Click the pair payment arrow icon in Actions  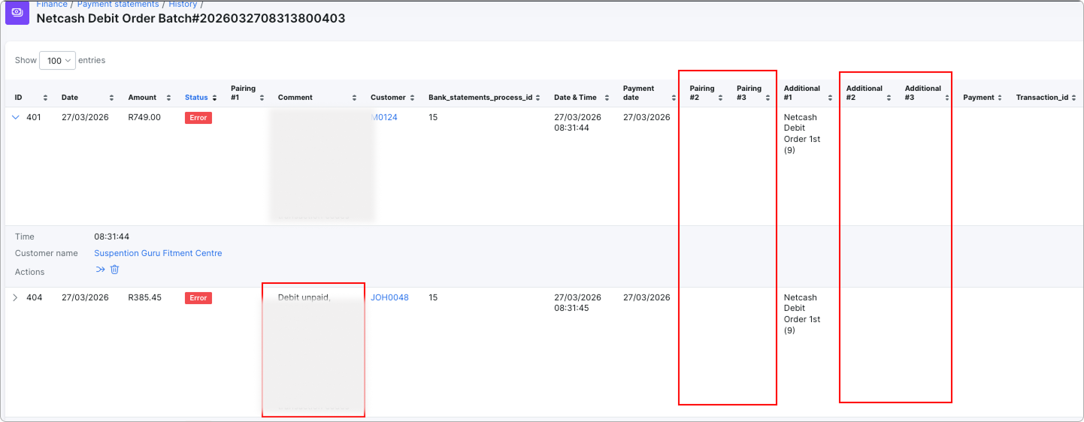[101, 270]
